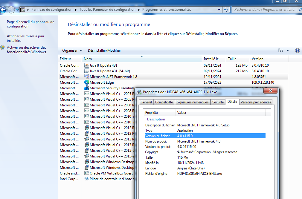Click the Control Panel icon in address bar

[23, 10]
